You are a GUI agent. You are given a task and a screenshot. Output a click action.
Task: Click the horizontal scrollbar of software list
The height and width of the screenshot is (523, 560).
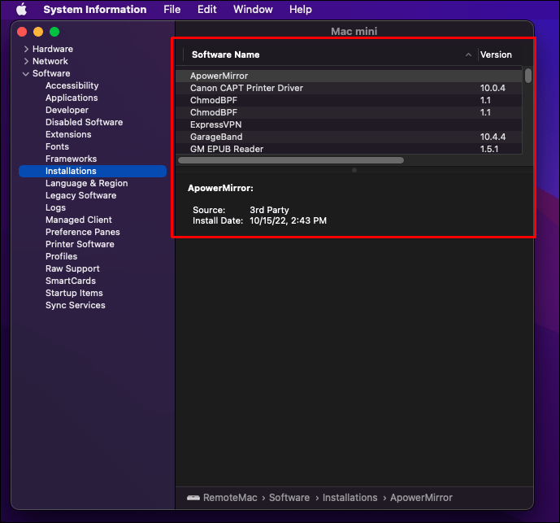pos(291,160)
